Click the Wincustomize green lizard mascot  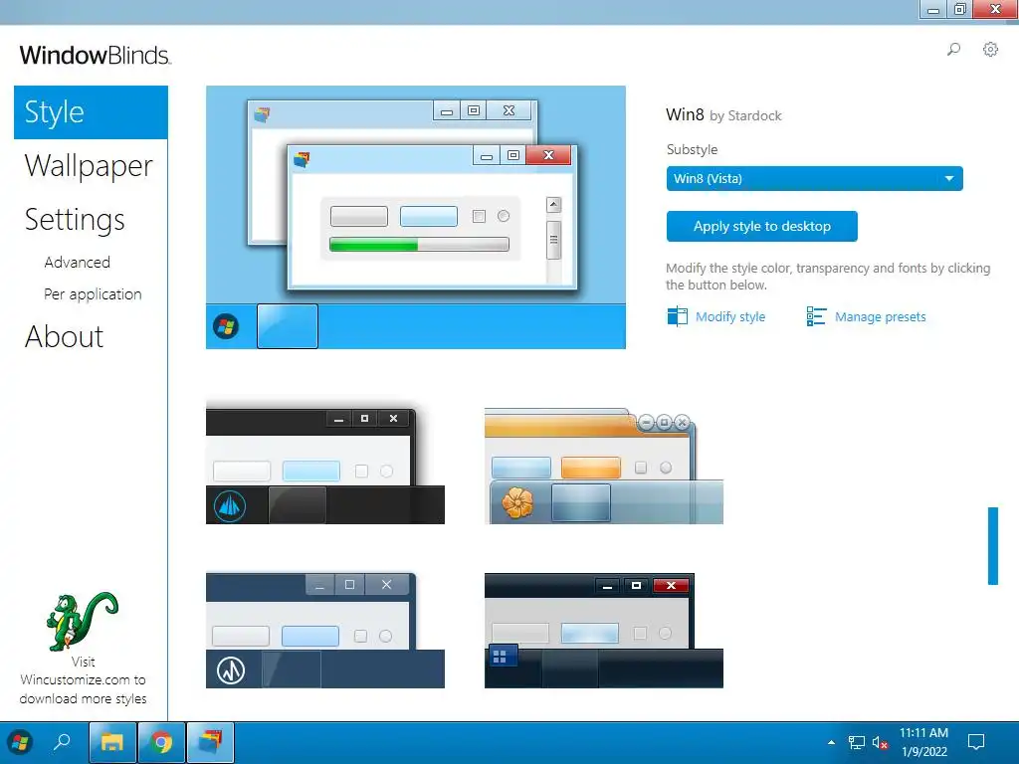tap(83, 621)
